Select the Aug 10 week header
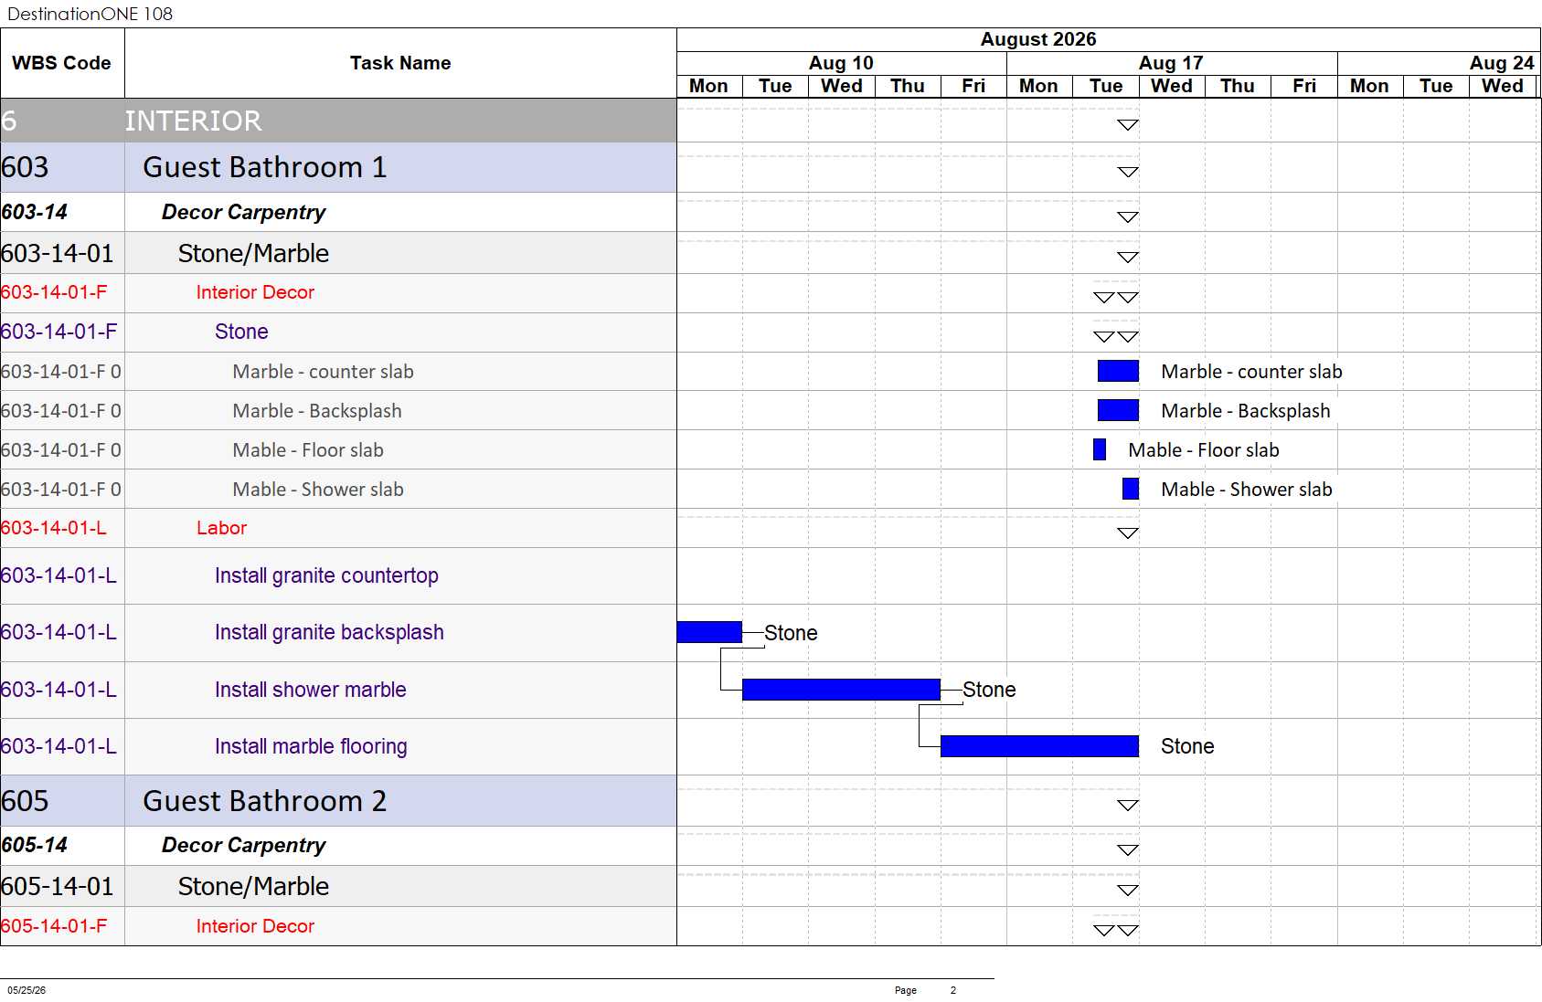The width and height of the screenshot is (1542, 1002). click(841, 63)
